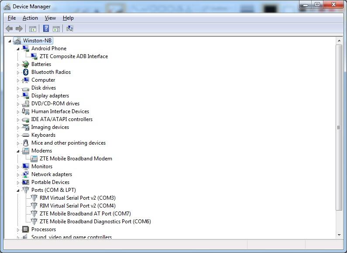Maximize the Device Manager window

point(317,5)
